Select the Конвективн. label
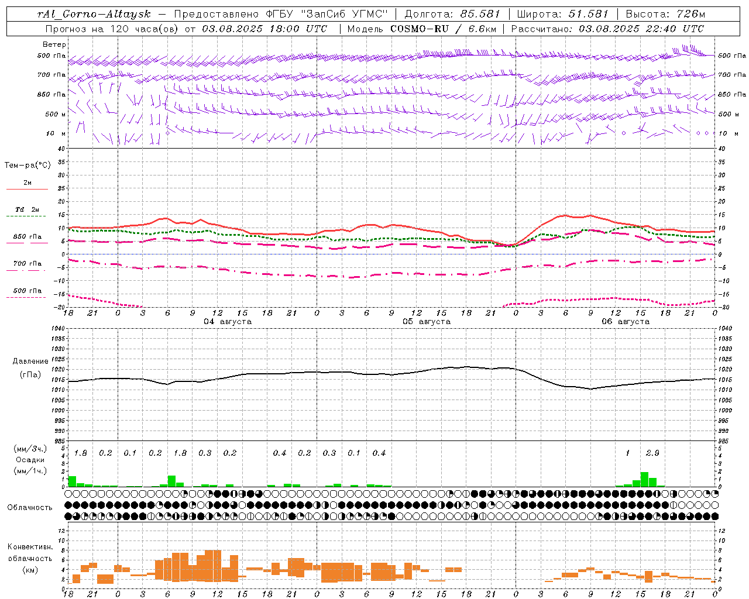The height and width of the screenshot is (599, 749). click(30, 547)
